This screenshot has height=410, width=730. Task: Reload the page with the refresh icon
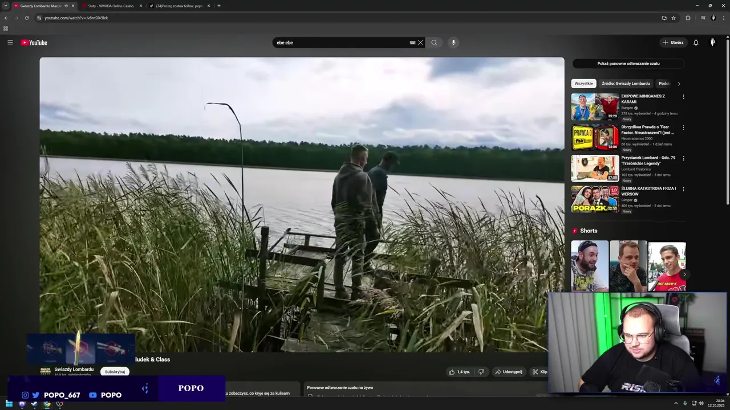(x=26, y=18)
